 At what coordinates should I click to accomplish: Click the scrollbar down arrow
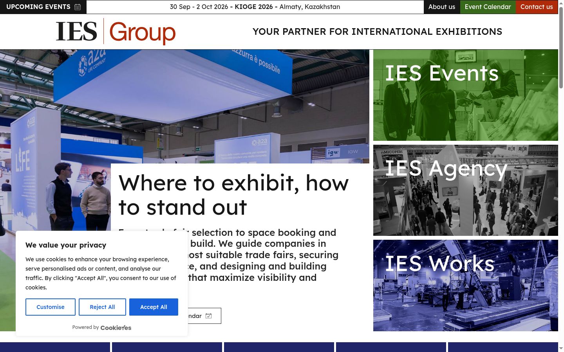(x=561, y=348)
